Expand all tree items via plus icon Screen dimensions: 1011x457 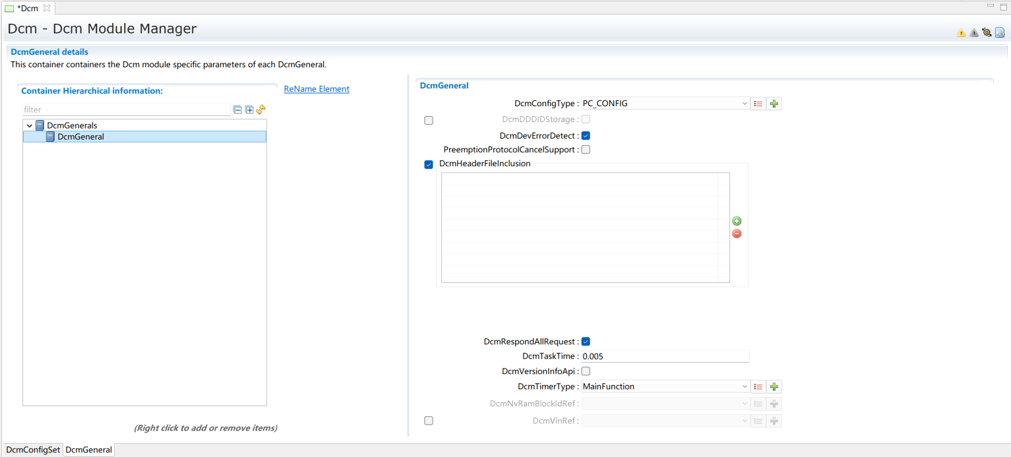249,109
